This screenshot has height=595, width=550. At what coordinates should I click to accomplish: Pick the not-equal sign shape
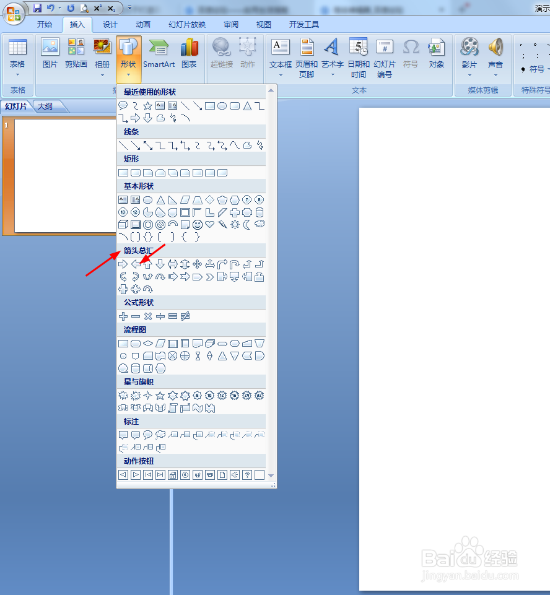[185, 316]
